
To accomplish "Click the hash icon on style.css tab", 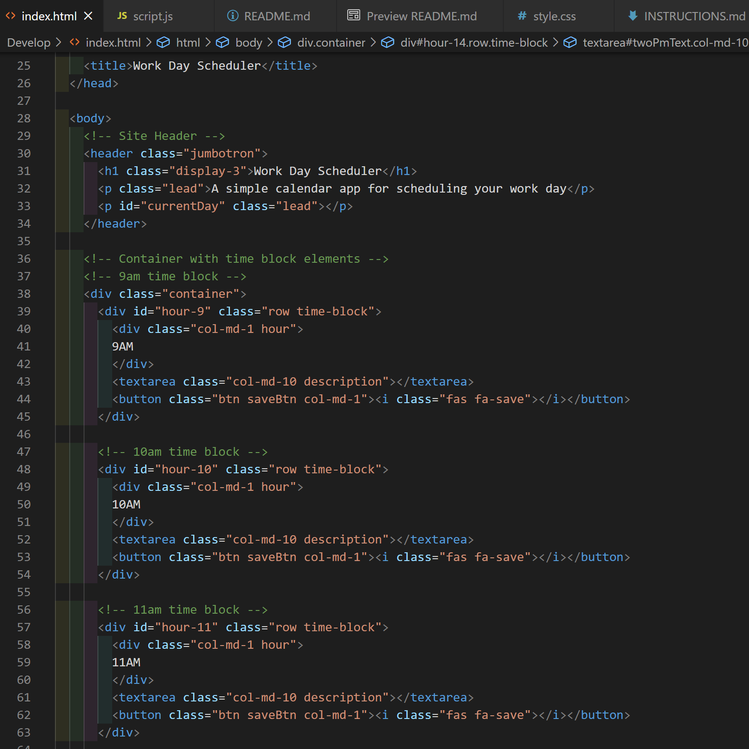I will tap(522, 16).
